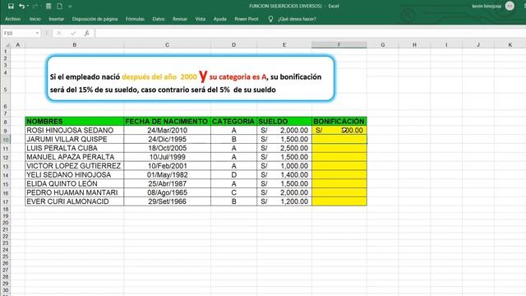Select cell with PEDRO HUAMAN MANTARI
Image resolution: width=526 pixels, height=296 pixels.
coord(75,192)
